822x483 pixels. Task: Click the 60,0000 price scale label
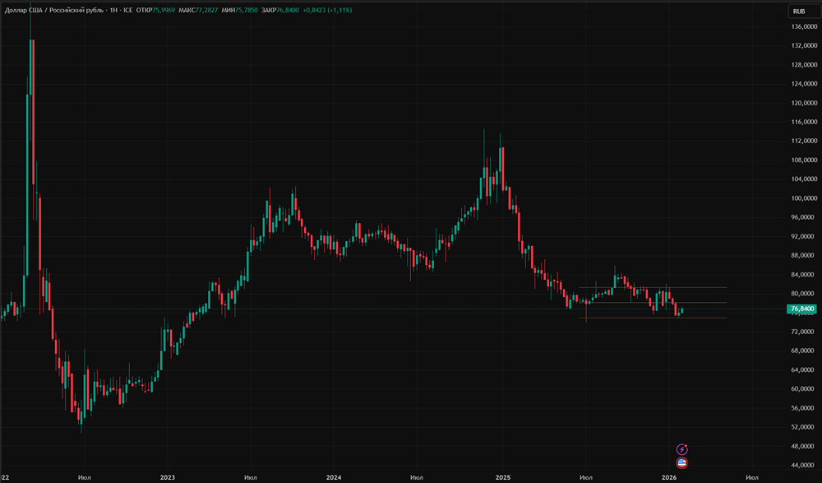(x=804, y=389)
